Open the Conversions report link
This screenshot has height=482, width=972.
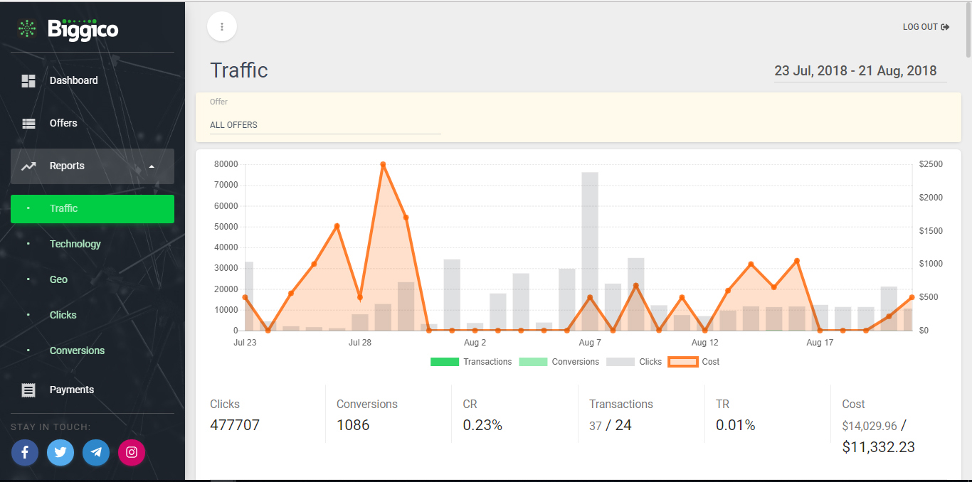coord(77,350)
